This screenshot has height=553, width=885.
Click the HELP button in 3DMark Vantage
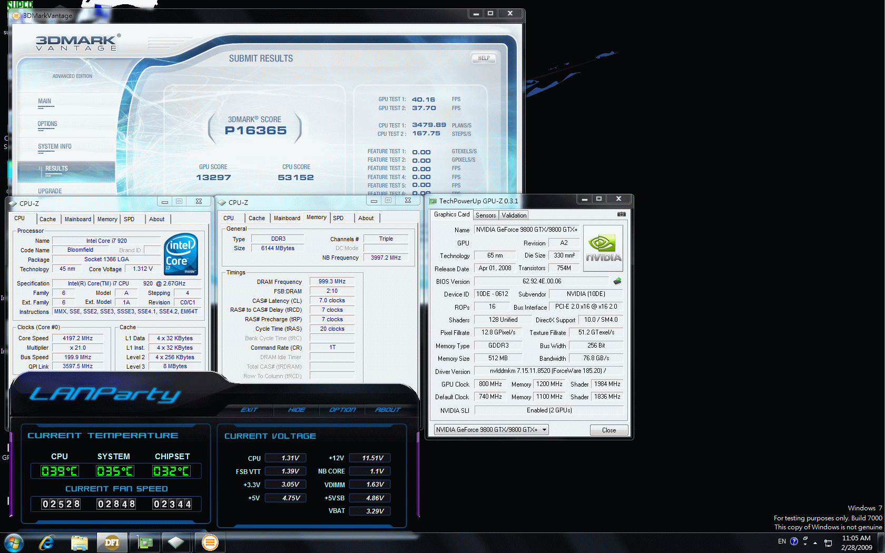click(484, 58)
